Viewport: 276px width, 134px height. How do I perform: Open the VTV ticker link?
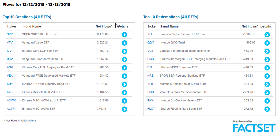pyautogui.click(x=10, y=42)
